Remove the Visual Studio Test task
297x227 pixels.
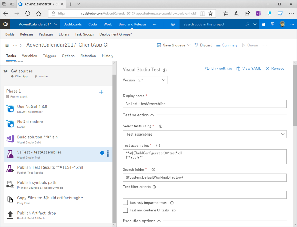[x=275, y=69]
